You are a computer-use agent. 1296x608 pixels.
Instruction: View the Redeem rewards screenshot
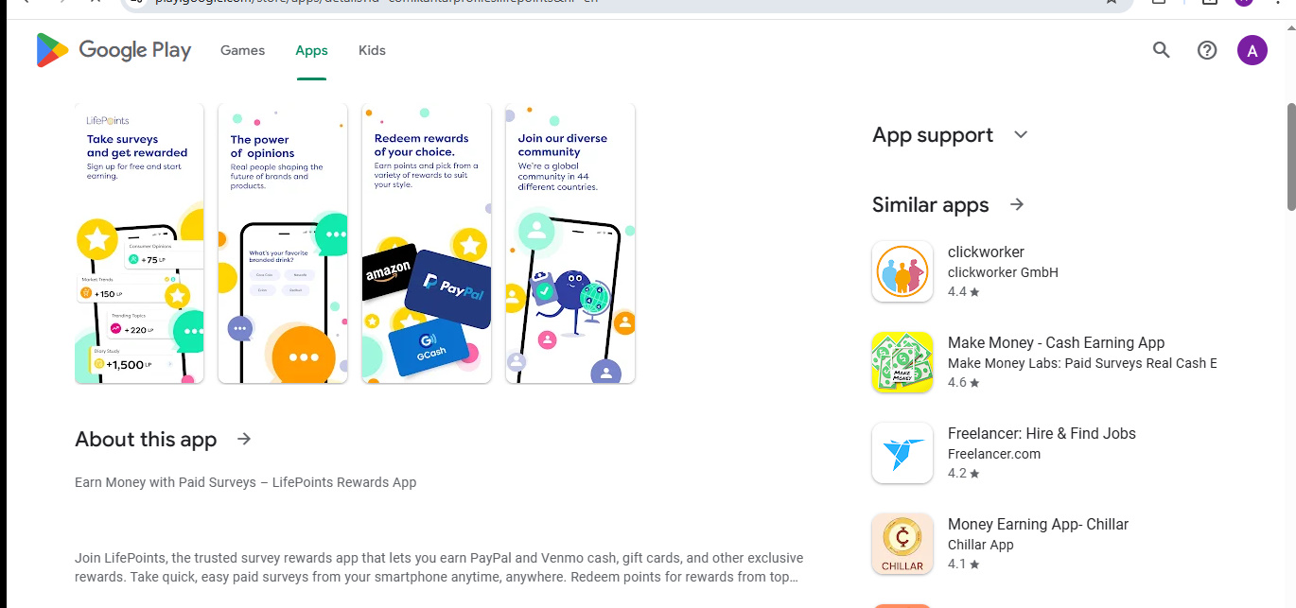pyautogui.click(x=427, y=244)
